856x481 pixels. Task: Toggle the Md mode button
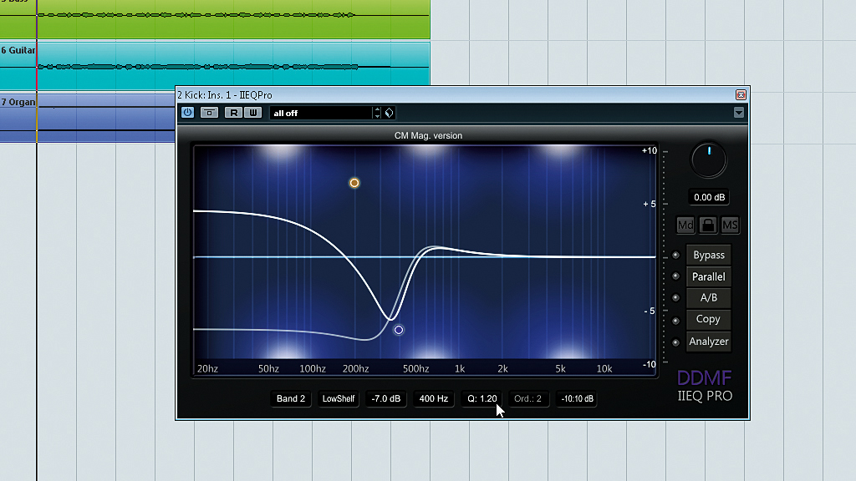[685, 225]
